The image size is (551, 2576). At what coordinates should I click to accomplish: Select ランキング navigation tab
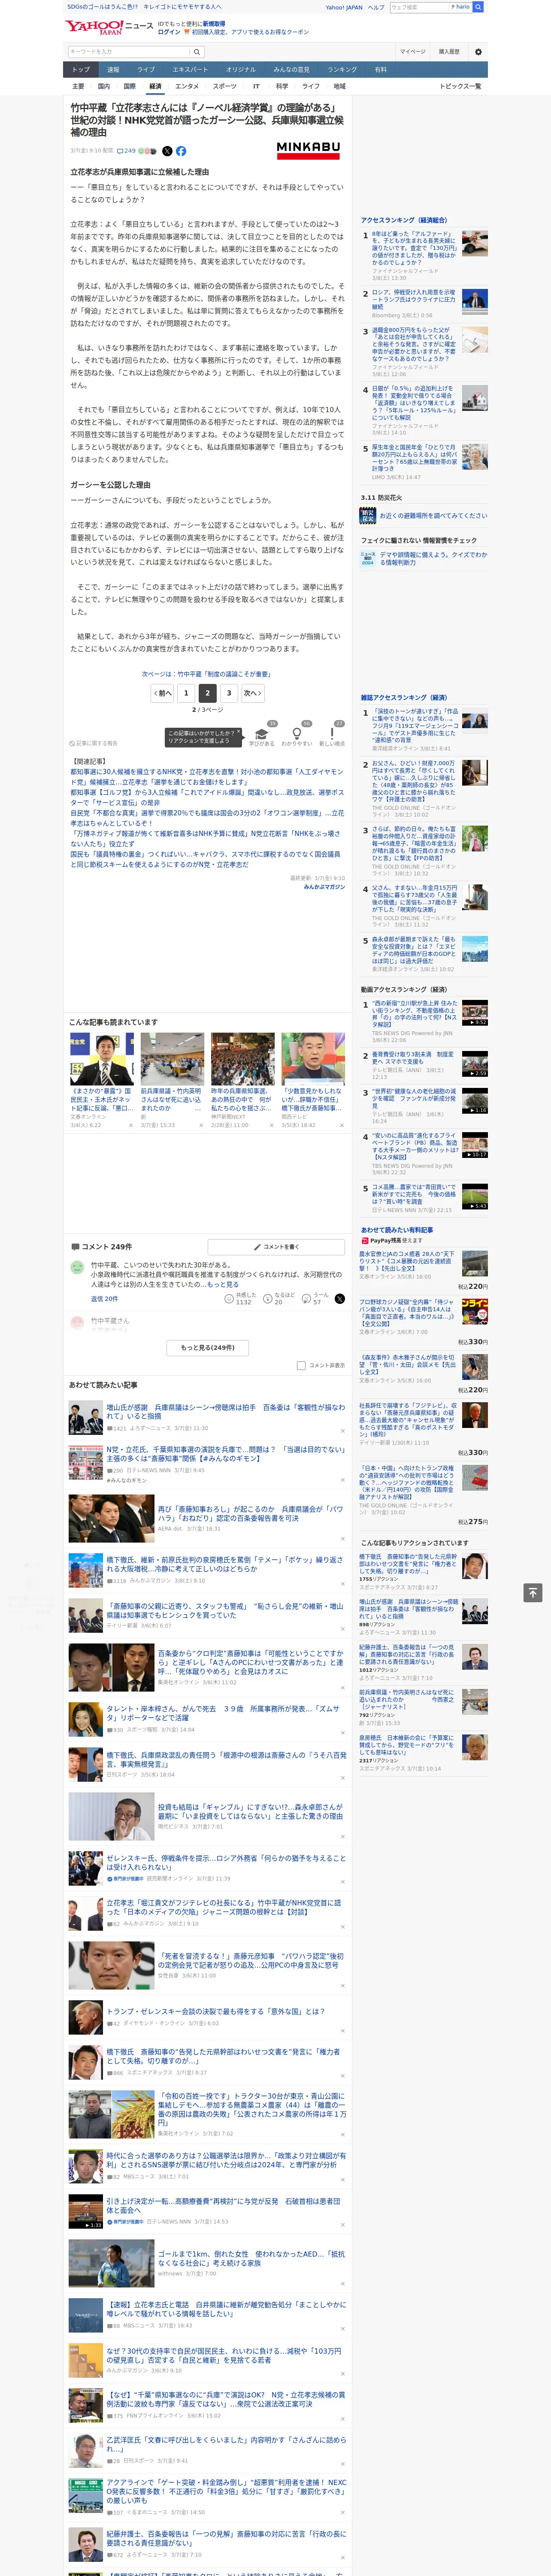click(342, 70)
